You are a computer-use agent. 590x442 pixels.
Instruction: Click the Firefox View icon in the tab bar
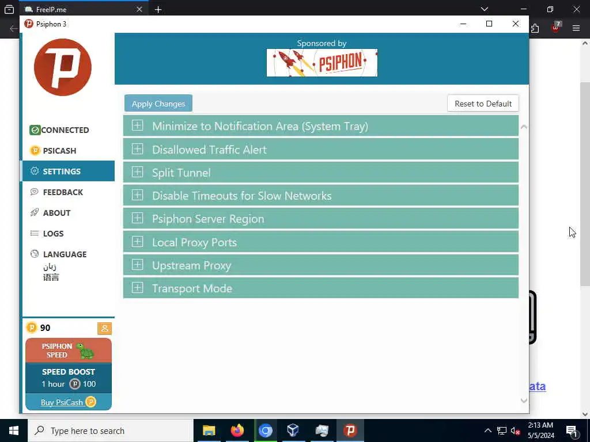9,9
